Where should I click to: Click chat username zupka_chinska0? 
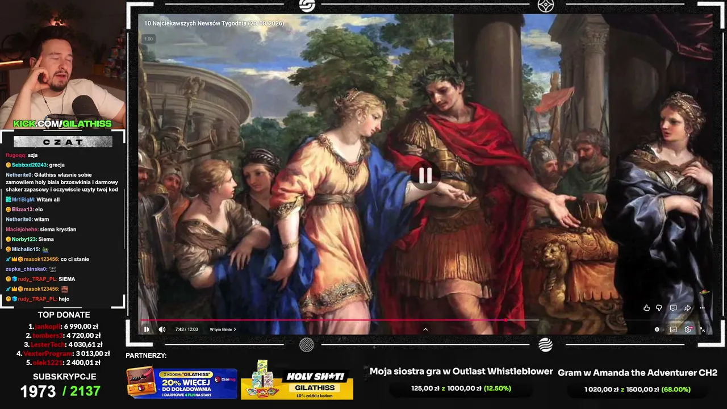[27, 269]
